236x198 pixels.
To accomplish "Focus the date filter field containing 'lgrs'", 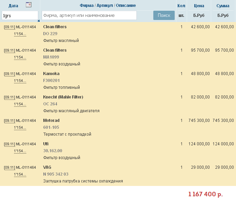I will pos(20,15).
